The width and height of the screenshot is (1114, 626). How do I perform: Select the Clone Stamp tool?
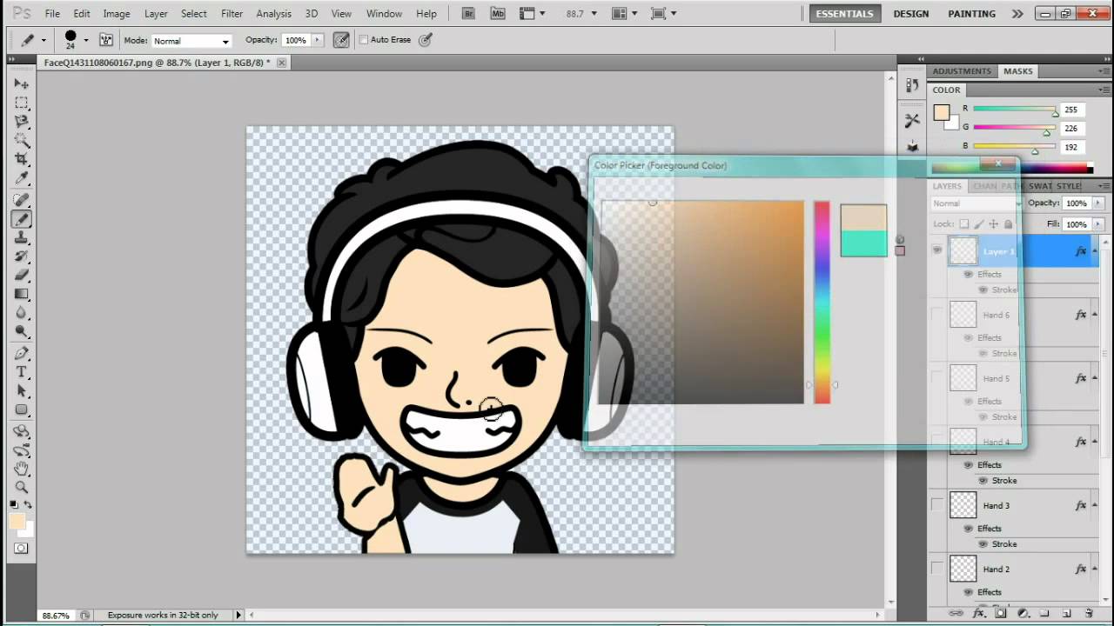pos(22,238)
